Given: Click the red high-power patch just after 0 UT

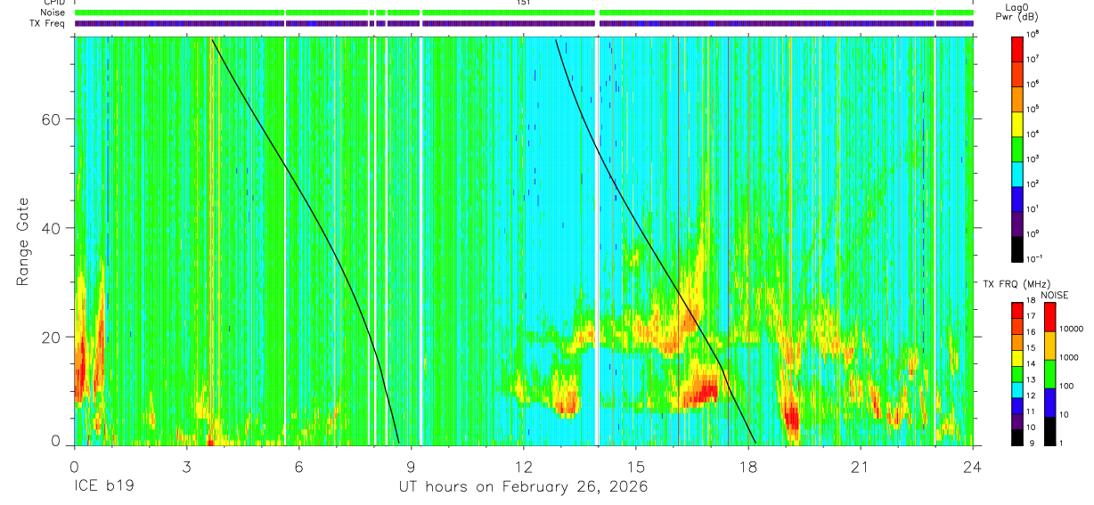Looking at the screenshot, I should coord(80,367).
